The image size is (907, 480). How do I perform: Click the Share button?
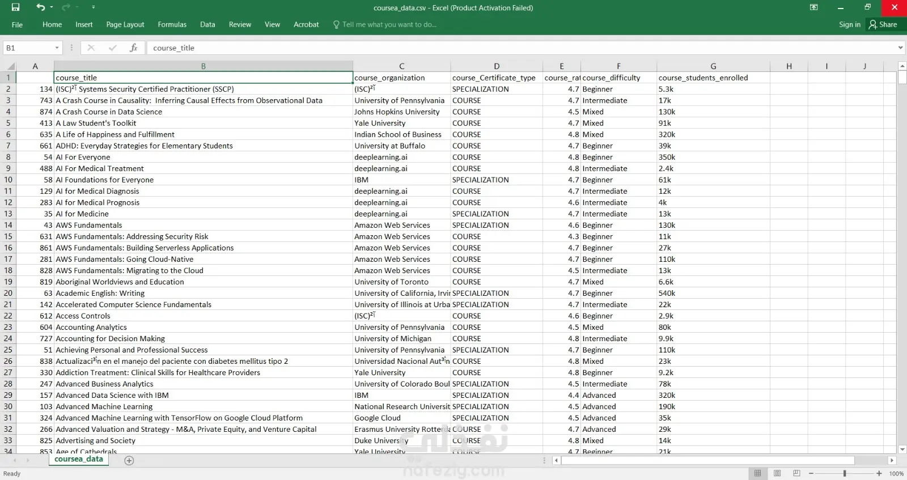tap(883, 24)
